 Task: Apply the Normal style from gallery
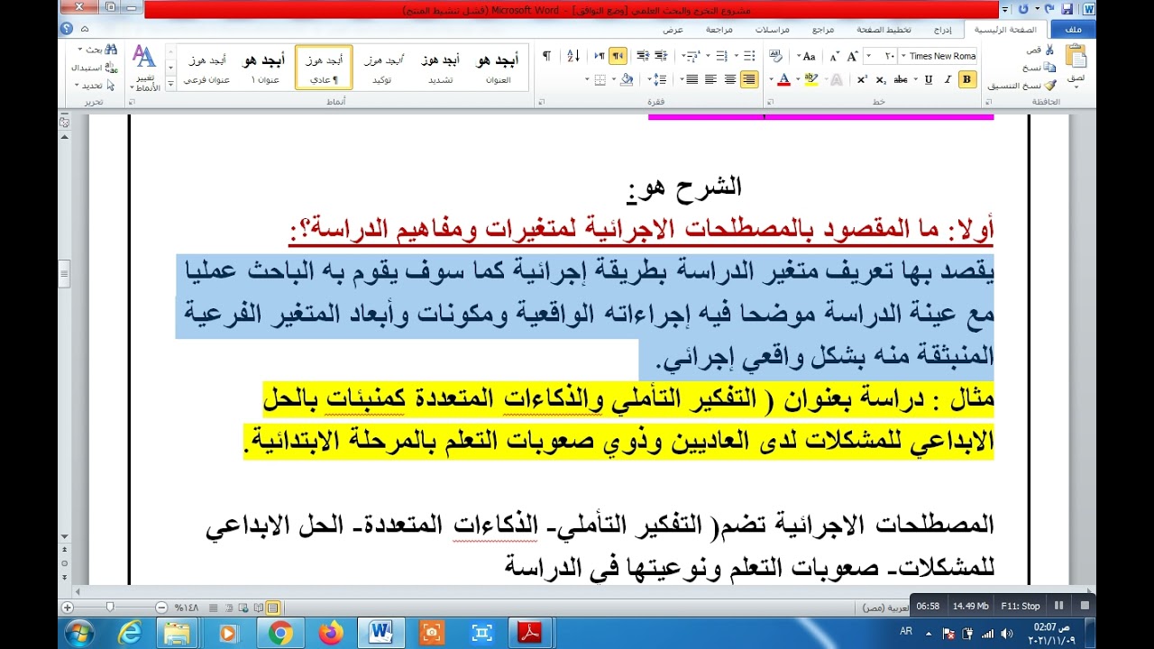[324, 68]
